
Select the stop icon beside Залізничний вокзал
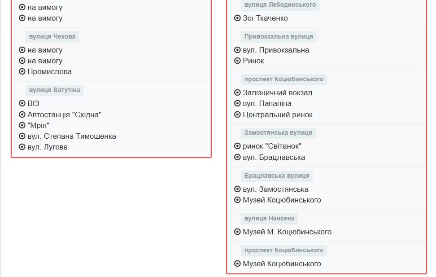(237, 92)
